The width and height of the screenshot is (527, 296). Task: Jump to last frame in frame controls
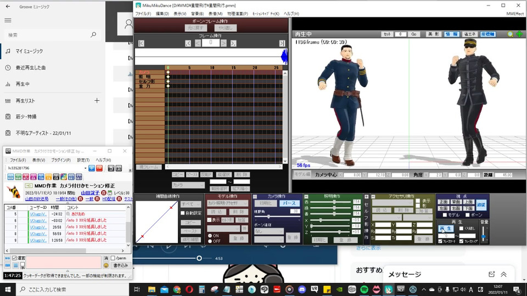[x=282, y=43]
